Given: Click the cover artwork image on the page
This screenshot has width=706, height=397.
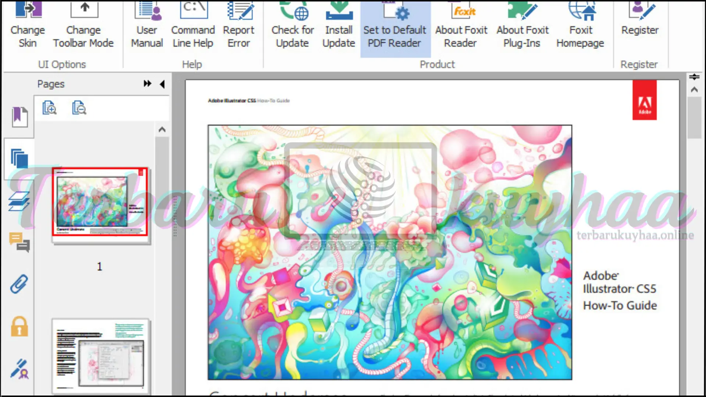Looking at the screenshot, I should click(x=390, y=252).
